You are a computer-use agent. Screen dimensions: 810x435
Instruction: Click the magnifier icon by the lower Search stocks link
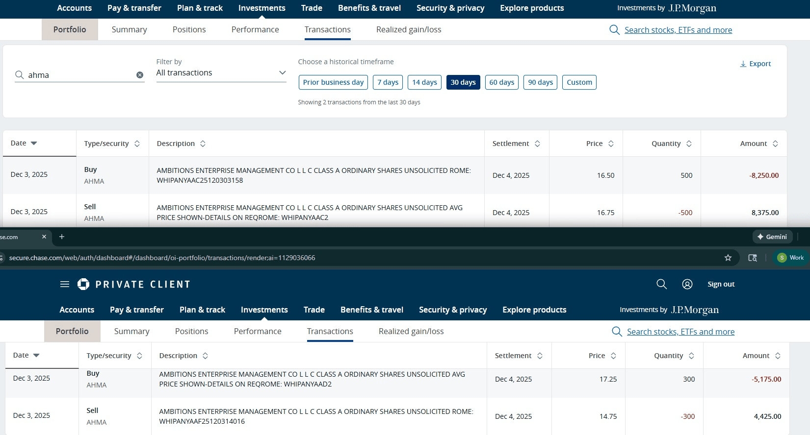617,332
